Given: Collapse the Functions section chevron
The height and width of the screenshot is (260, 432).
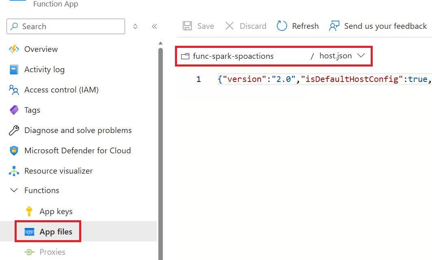Looking at the screenshot, I should (x=14, y=190).
